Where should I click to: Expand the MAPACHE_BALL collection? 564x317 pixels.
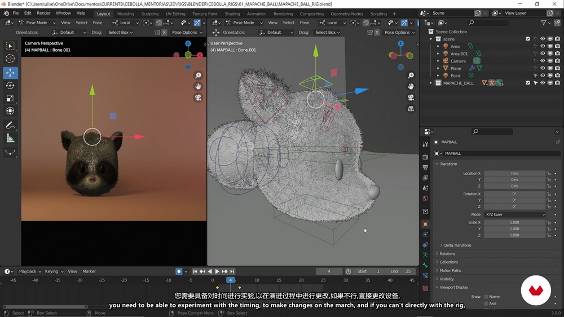[431, 83]
